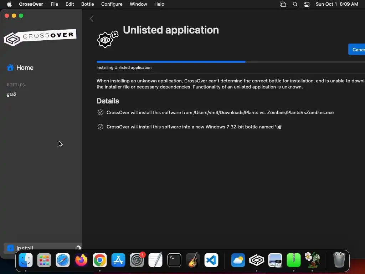This screenshot has width=365, height=274.
Task: Open the Apple menu
Action: [9, 4]
